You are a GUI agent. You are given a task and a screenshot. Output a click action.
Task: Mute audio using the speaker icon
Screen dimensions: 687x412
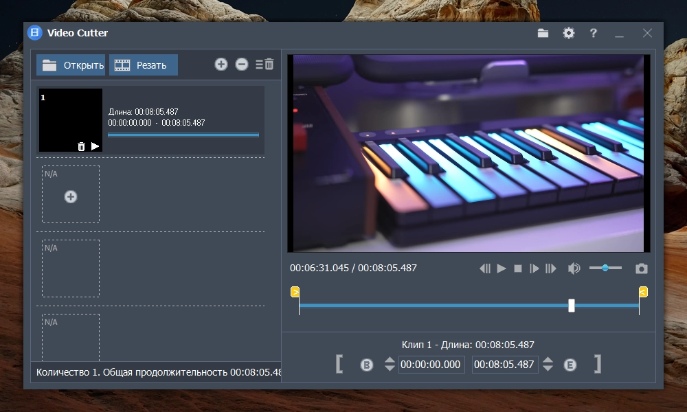[x=574, y=268]
